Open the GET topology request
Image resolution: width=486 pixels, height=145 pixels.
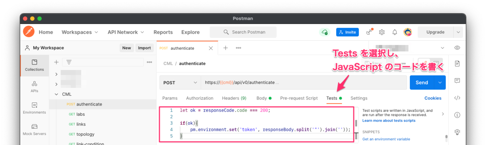click(103, 135)
